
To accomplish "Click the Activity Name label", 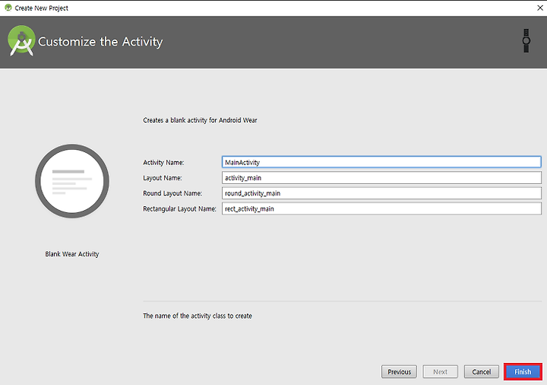I will tap(163, 163).
